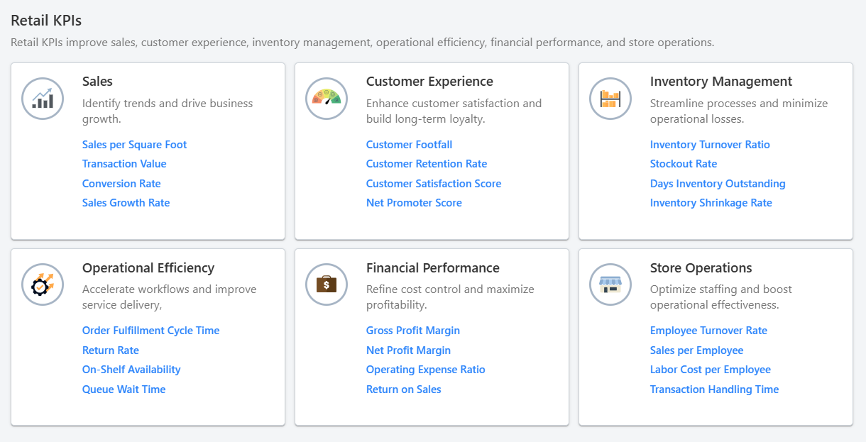Select Net Promoter Score
Viewport: 866px width, 442px height.
point(414,202)
